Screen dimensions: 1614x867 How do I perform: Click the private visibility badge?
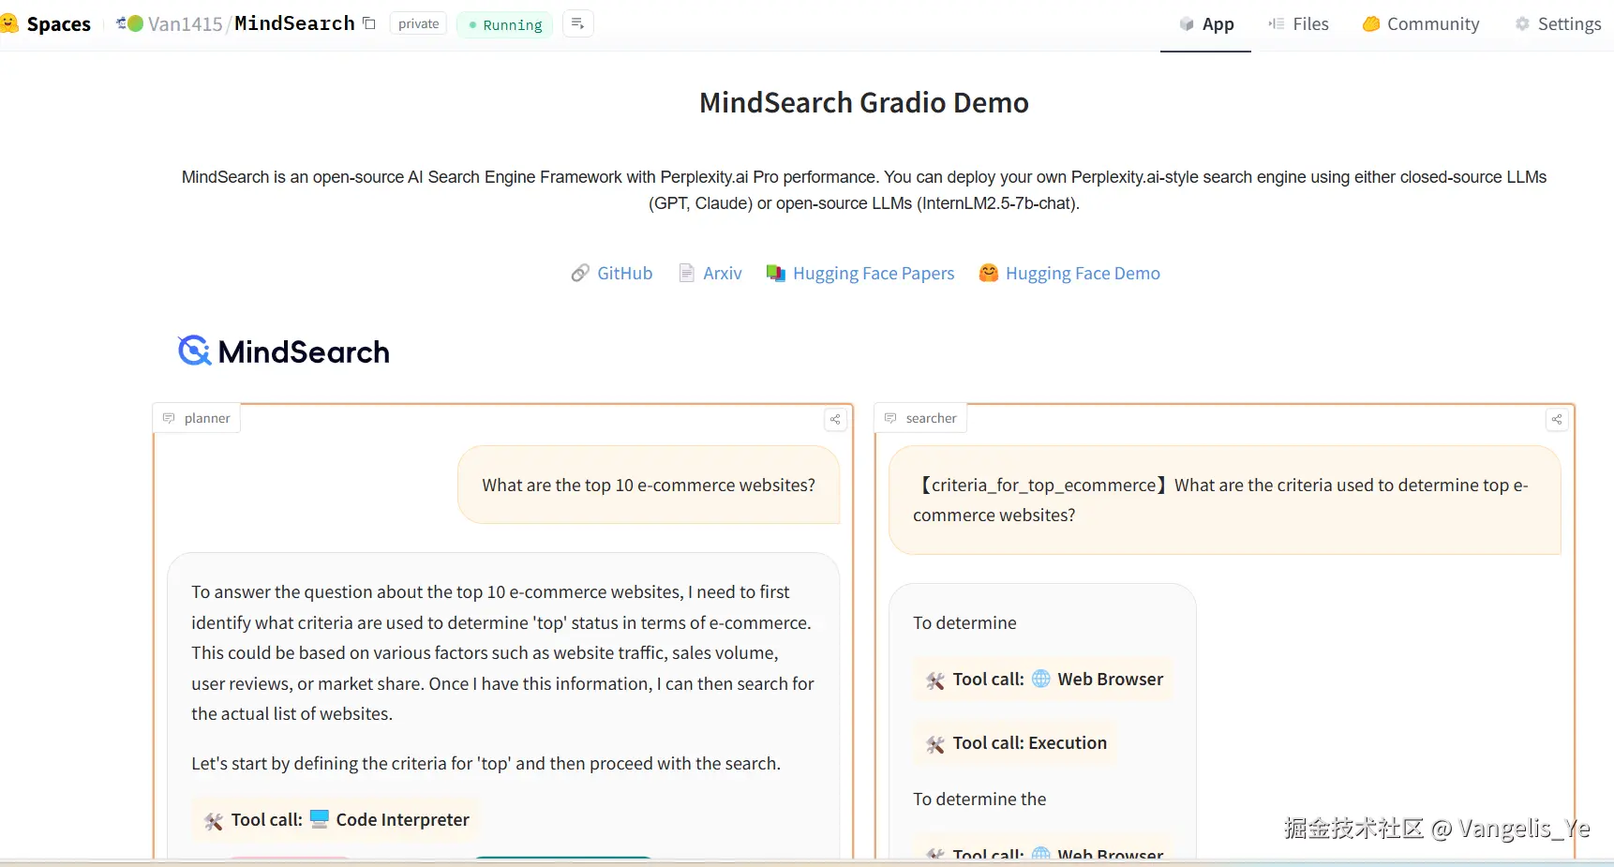418,23
